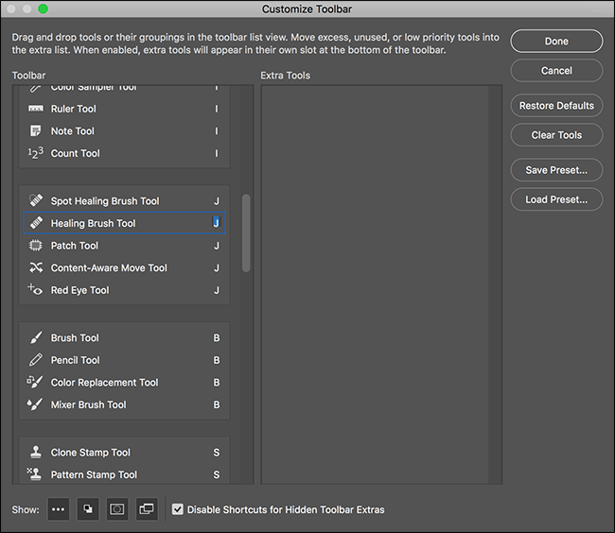Select the 'Patch Tool' label
This screenshot has height=533, width=615.
pyautogui.click(x=75, y=246)
